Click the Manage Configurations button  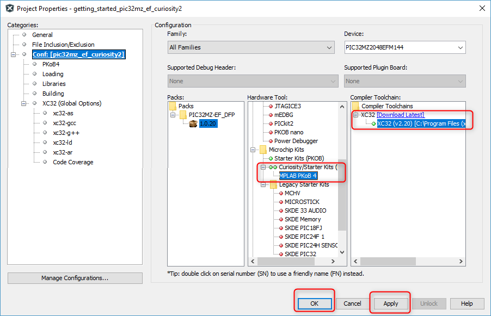pos(75,278)
